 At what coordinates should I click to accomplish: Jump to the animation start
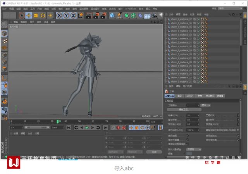[x=69, y=127]
